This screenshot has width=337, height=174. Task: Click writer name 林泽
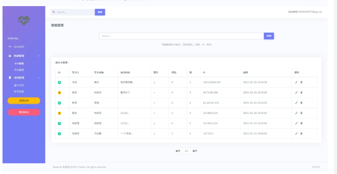click(x=74, y=103)
